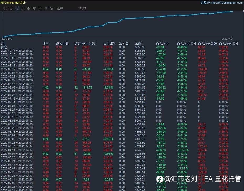The height and width of the screenshot is (191, 244).
Task: Click the balance value 5589.55
Action: point(140,69)
